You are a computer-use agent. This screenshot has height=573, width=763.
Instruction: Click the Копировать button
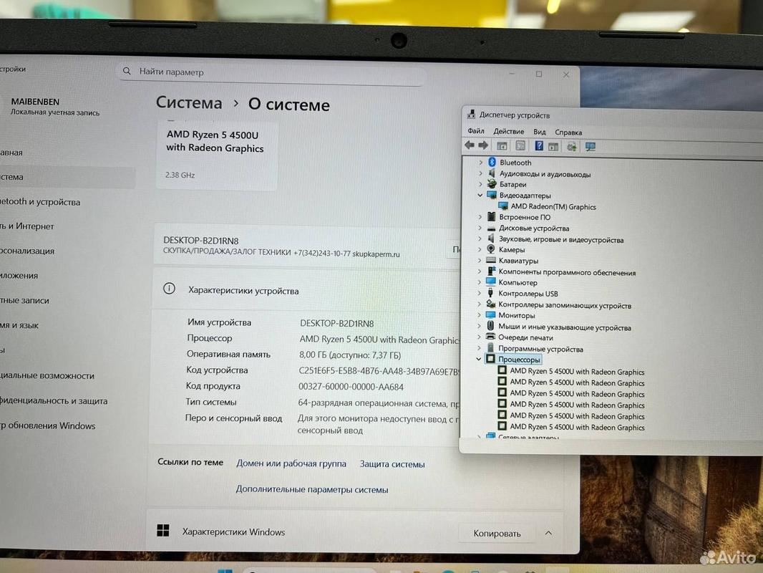coord(497,533)
